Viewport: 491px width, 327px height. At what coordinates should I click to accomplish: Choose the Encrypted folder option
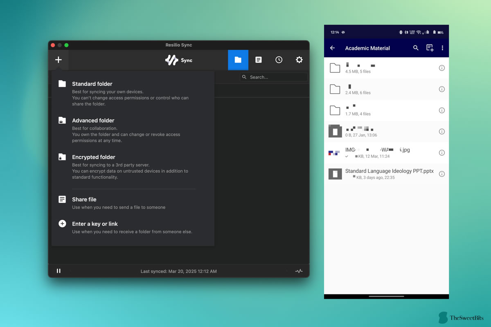pos(133,167)
